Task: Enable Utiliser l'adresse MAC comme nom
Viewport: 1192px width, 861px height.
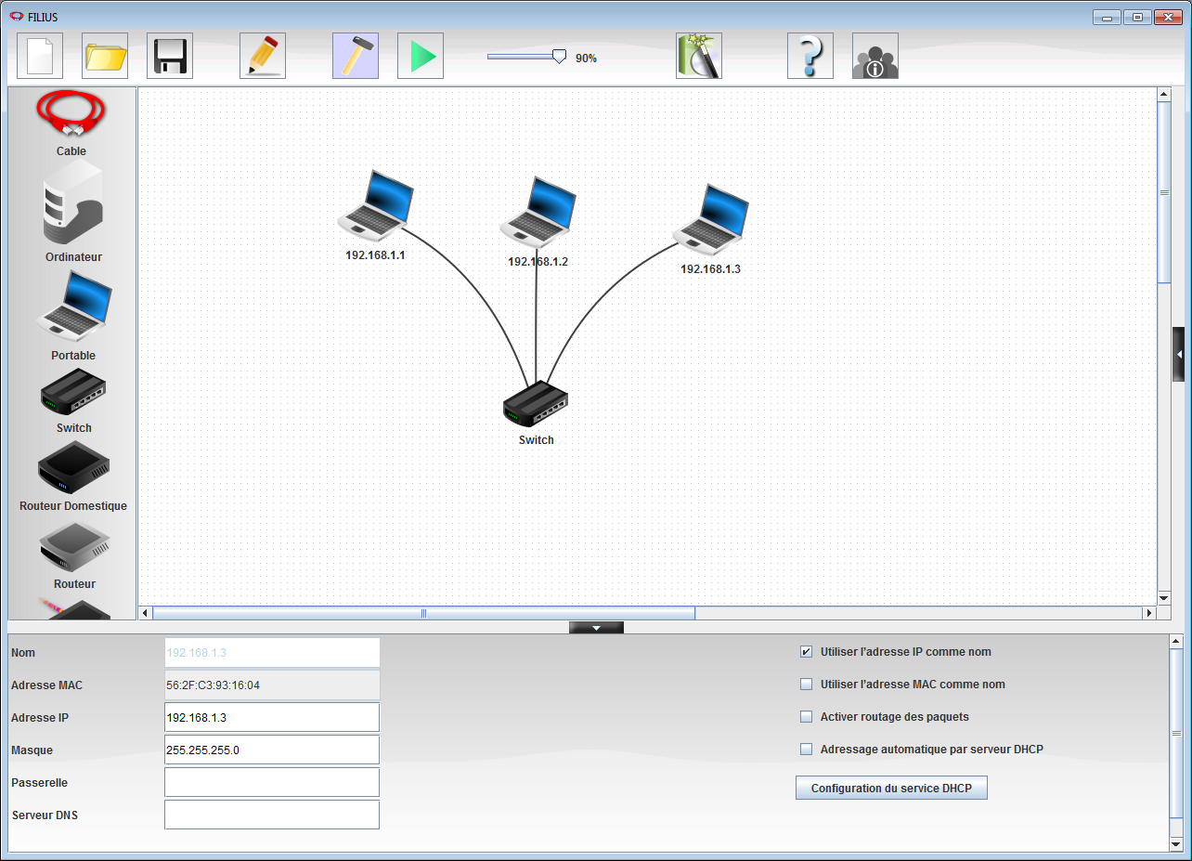Action: [x=806, y=685]
